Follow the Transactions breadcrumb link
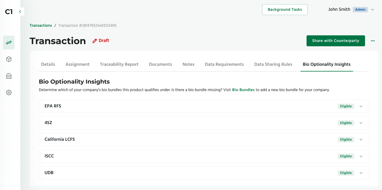Viewport: 382px width, 190px height. (x=41, y=26)
